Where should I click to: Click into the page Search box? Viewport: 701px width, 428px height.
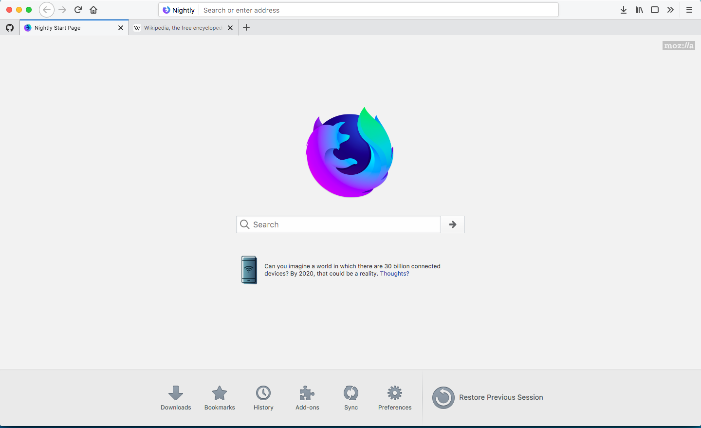(338, 224)
